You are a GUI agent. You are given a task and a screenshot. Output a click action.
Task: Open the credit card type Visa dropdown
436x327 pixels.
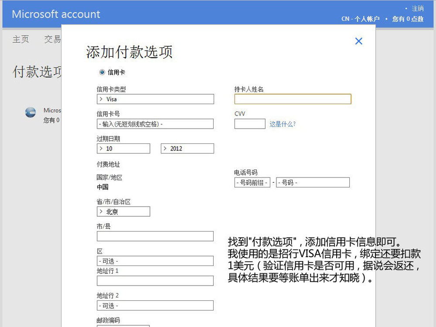[156, 99]
